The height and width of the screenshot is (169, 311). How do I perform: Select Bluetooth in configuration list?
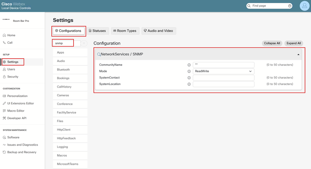click(70, 70)
